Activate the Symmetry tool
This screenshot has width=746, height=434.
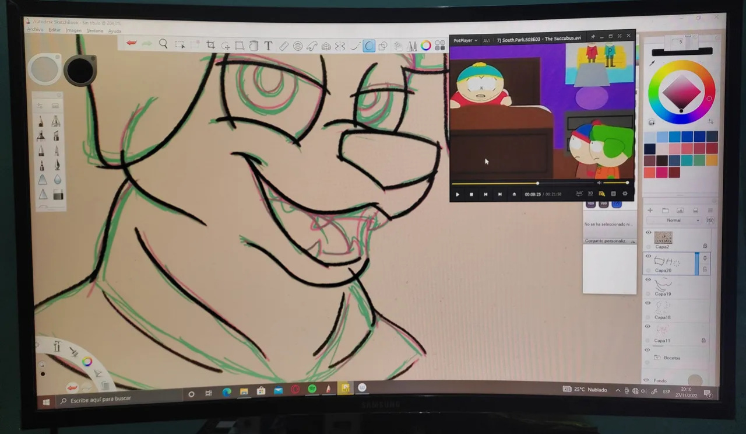[x=340, y=46]
